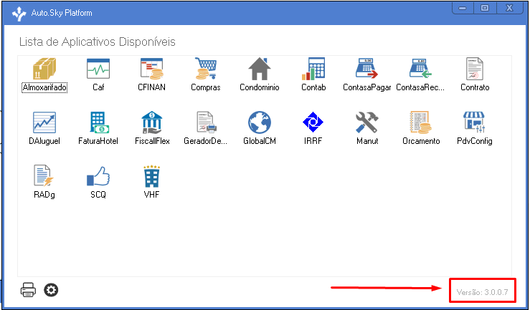This screenshot has width=530, height=310.
Task: Open the Manut tools icon
Action: (367, 122)
